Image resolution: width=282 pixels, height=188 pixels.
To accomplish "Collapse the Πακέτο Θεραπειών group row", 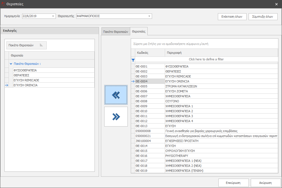I will coord(11,64).
